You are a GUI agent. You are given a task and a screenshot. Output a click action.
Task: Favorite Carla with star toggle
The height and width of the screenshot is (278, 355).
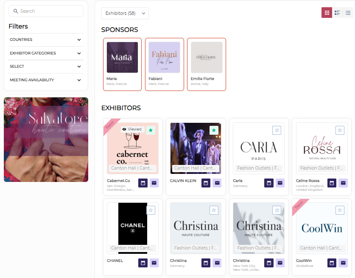[x=277, y=130]
